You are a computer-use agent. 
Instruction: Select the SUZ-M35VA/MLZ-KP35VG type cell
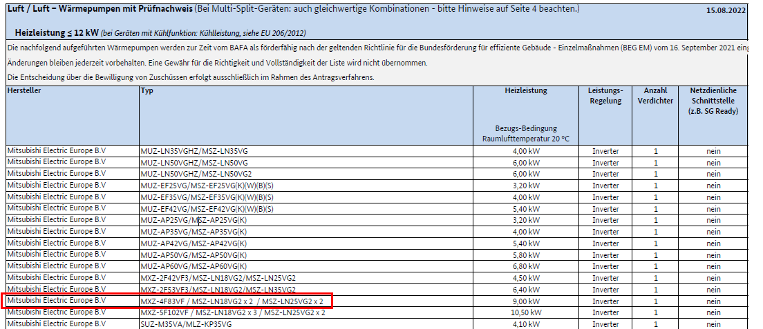[306, 324]
